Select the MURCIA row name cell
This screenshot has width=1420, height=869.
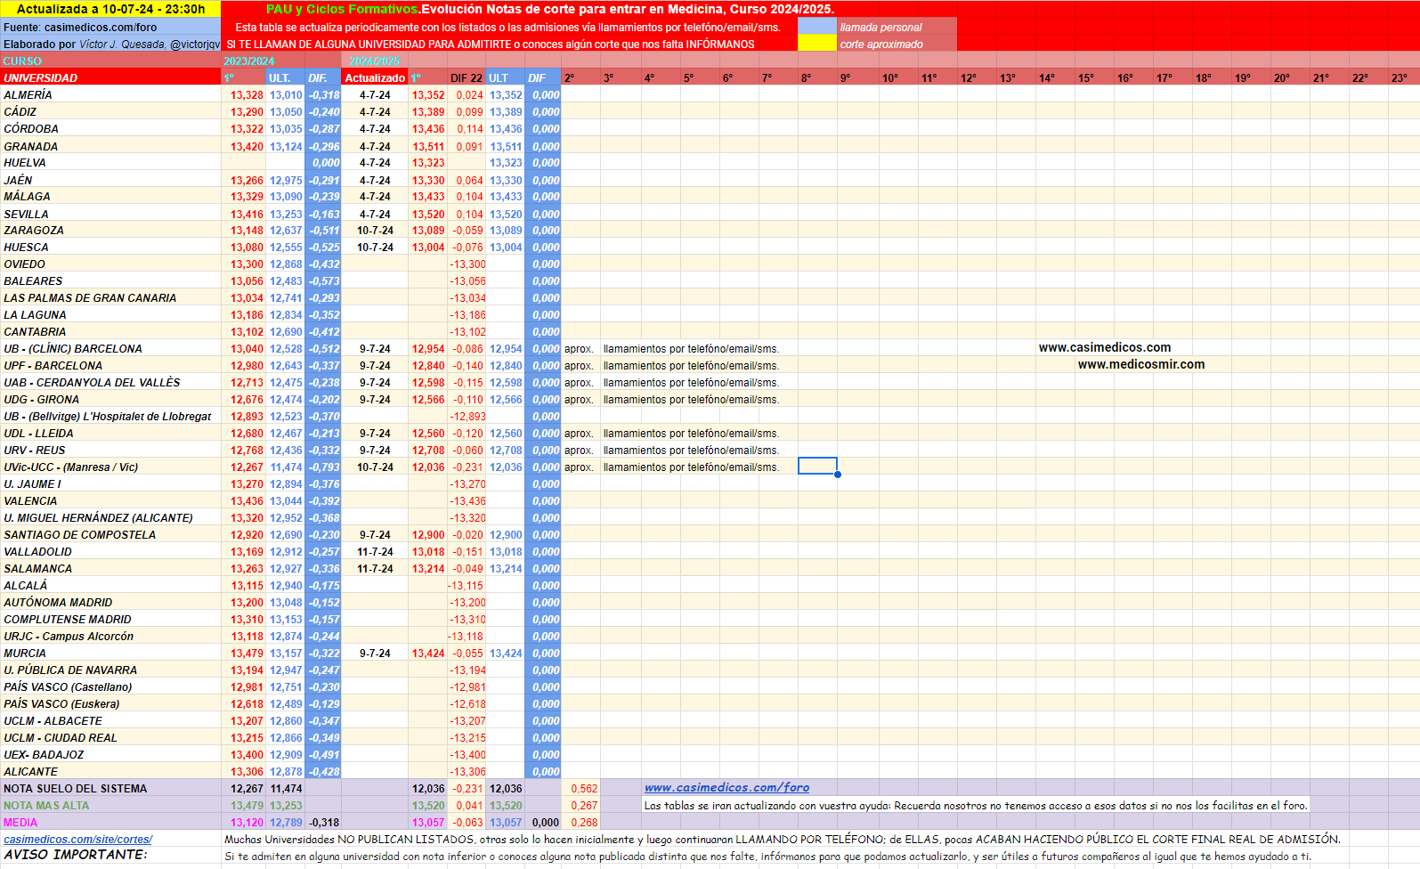point(110,654)
